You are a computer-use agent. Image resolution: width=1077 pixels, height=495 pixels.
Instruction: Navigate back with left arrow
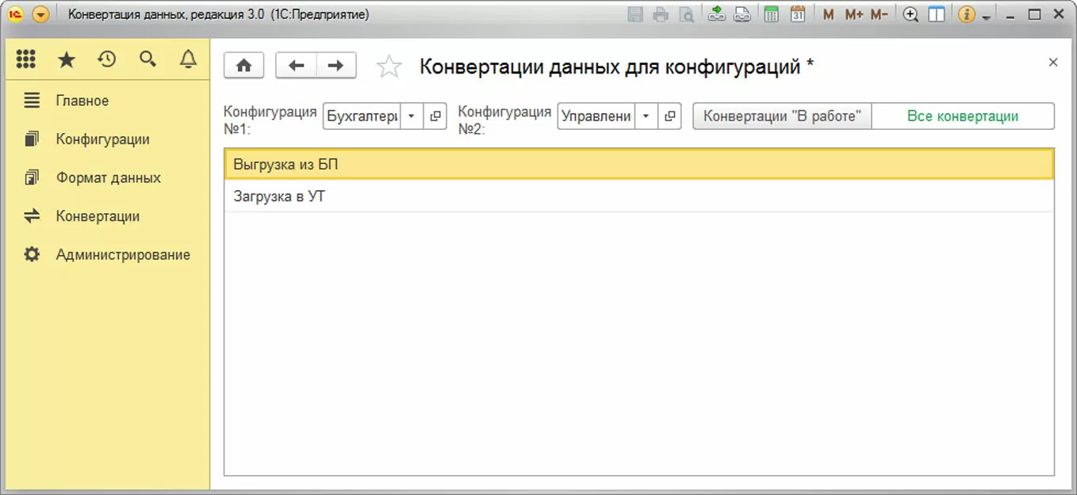click(296, 66)
